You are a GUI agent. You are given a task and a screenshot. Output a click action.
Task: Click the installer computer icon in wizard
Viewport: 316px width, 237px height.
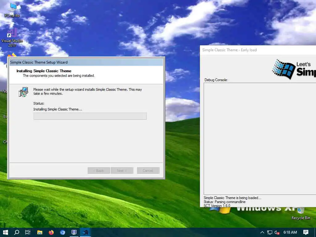click(23, 92)
